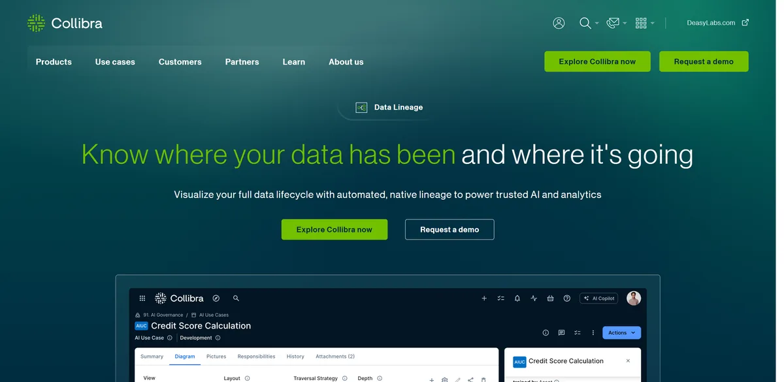Click the task checklist icon in product top bar
Screen dimensions: 784x382
pyautogui.click(x=500, y=298)
